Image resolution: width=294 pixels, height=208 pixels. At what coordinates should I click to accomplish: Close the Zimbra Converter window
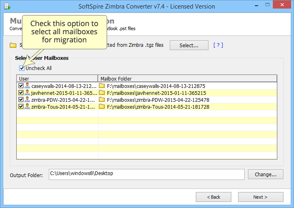point(282,5)
